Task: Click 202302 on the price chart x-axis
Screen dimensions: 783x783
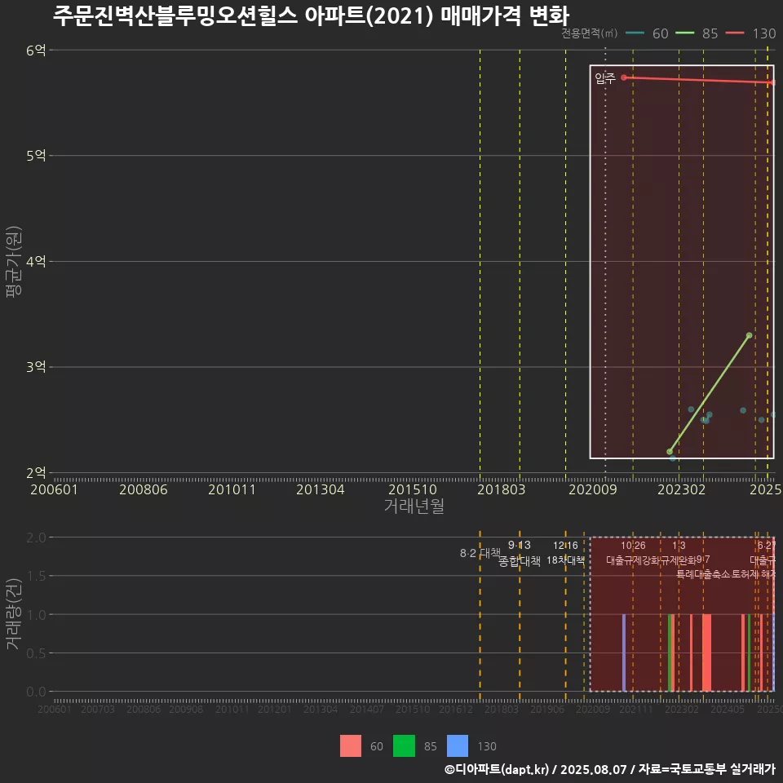Action: [682, 489]
